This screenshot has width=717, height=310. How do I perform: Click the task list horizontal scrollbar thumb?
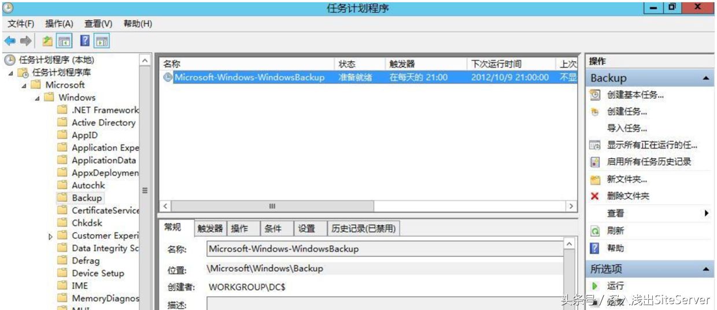[x=272, y=206]
